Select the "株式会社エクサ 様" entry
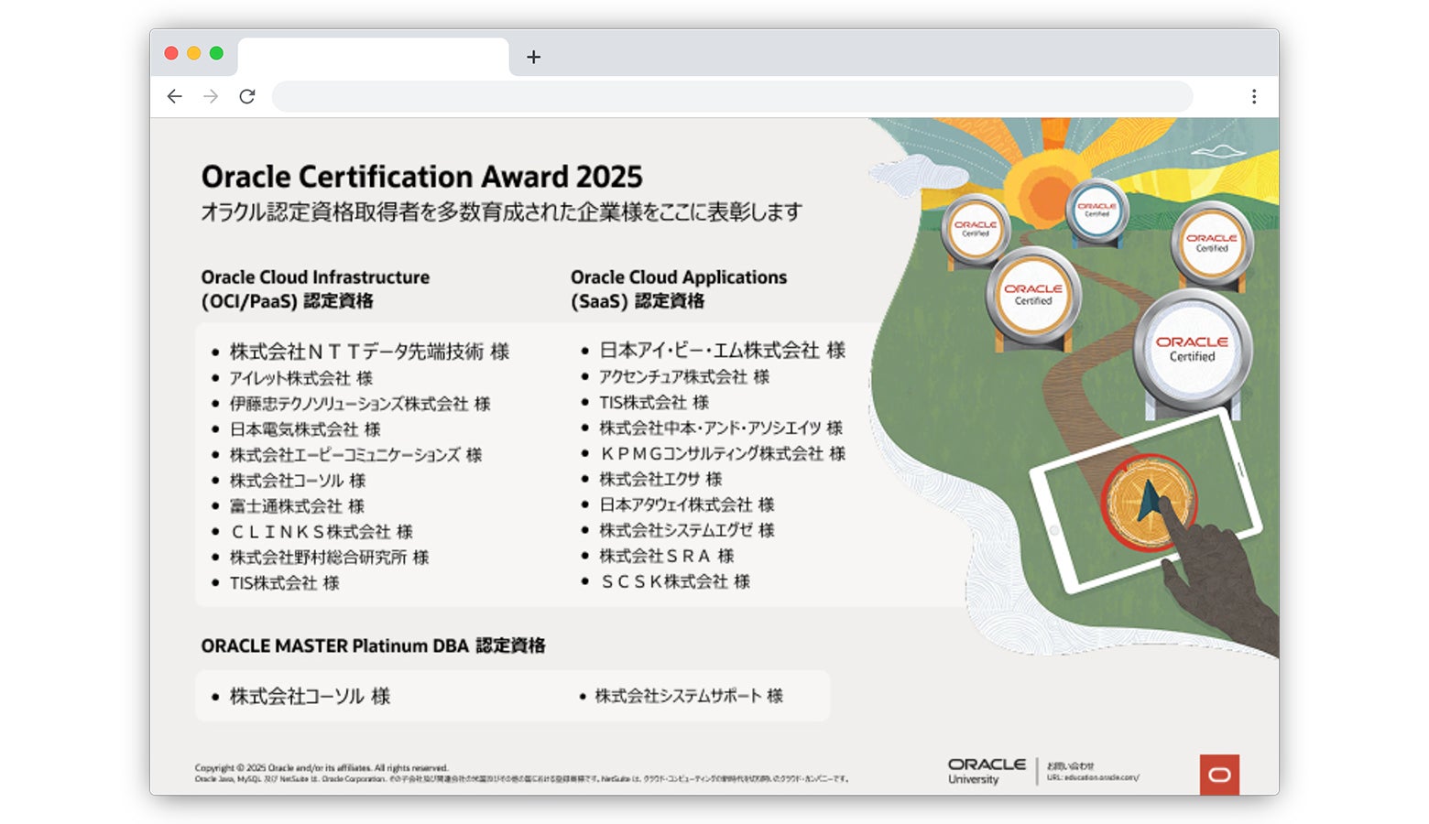This screenshot has height=824, width=1429. pyautogui.click(x=660, y=479)
